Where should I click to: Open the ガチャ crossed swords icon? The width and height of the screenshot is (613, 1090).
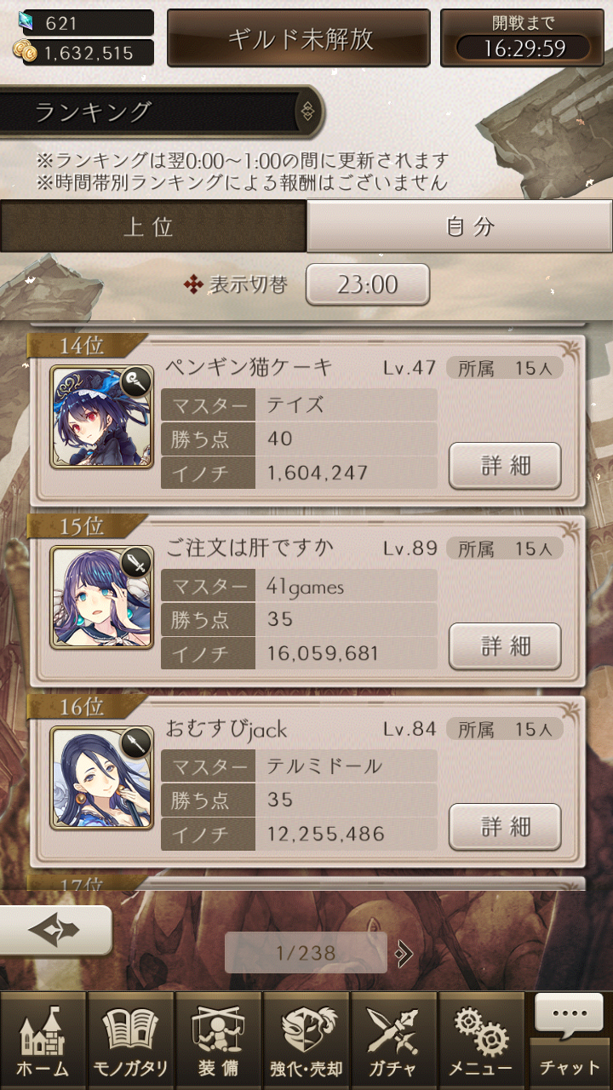click(393, 1041)
